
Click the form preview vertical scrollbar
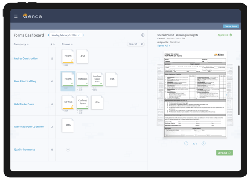(x=239, y=90)
